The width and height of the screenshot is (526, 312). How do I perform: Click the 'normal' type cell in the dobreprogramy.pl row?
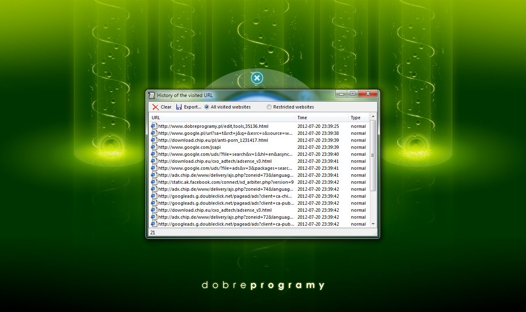click(x=358, y=126)
